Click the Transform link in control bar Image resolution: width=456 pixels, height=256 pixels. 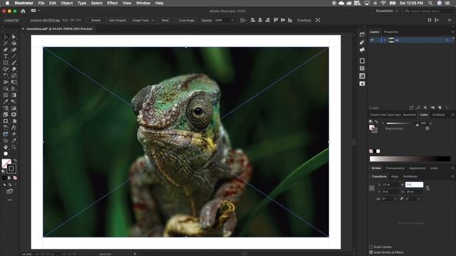click(304, 21)
